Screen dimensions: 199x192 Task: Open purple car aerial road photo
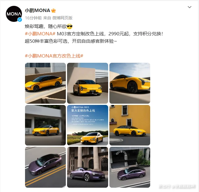[45, 167]
